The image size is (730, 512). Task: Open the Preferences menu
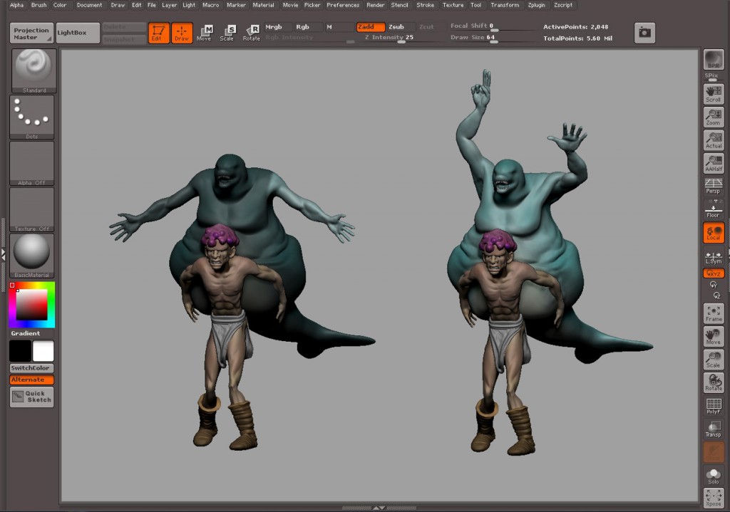pyautogui.click(x=343, y=5)
